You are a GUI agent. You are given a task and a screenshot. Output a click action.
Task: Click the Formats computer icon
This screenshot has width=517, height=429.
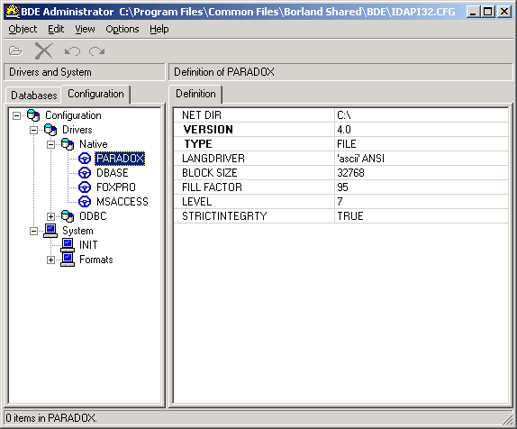pyautogui.click(x=68, y=260)
